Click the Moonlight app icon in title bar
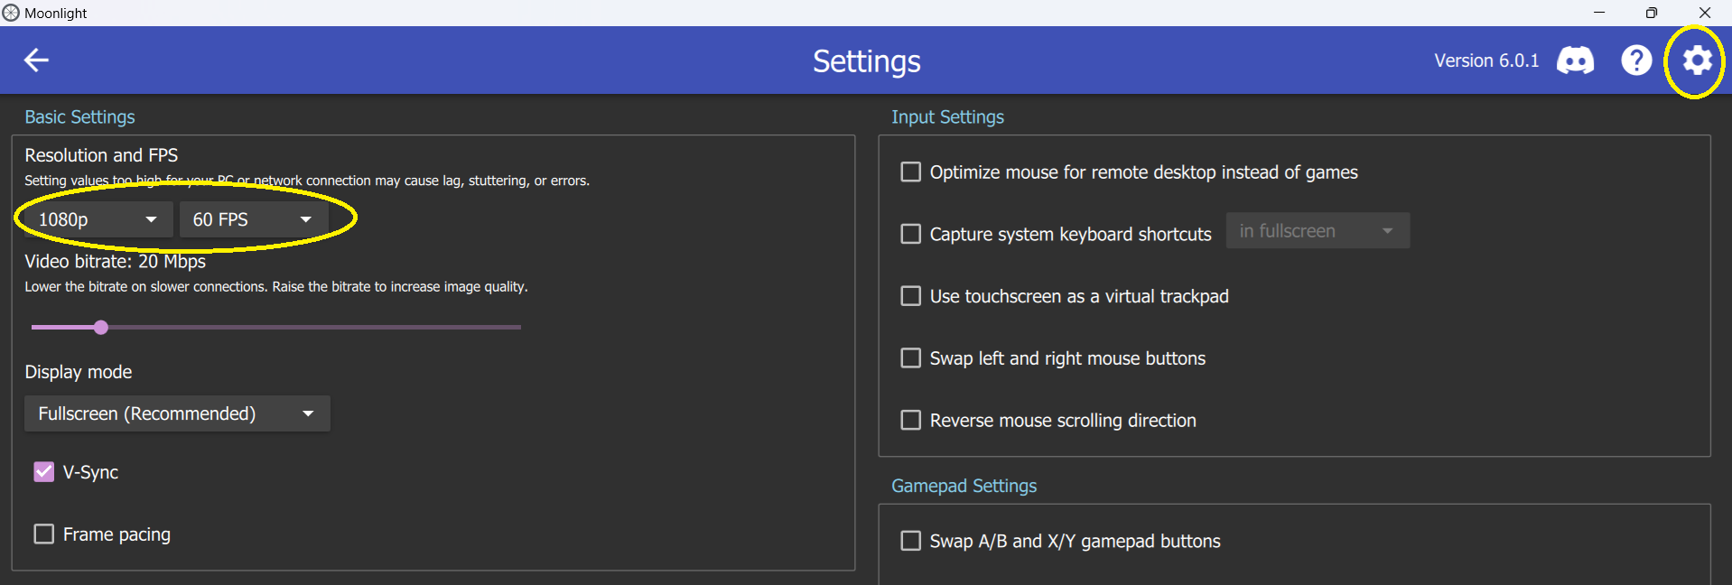This screenshot has width=1732, height=585. click(x=11, y=13)
